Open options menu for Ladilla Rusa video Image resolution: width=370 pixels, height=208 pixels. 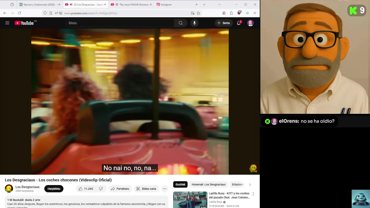click(253, 194)
